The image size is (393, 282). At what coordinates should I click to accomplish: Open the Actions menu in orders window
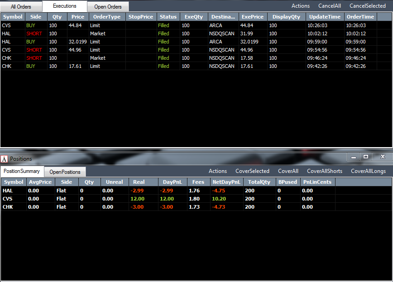(x=301, y=6)
